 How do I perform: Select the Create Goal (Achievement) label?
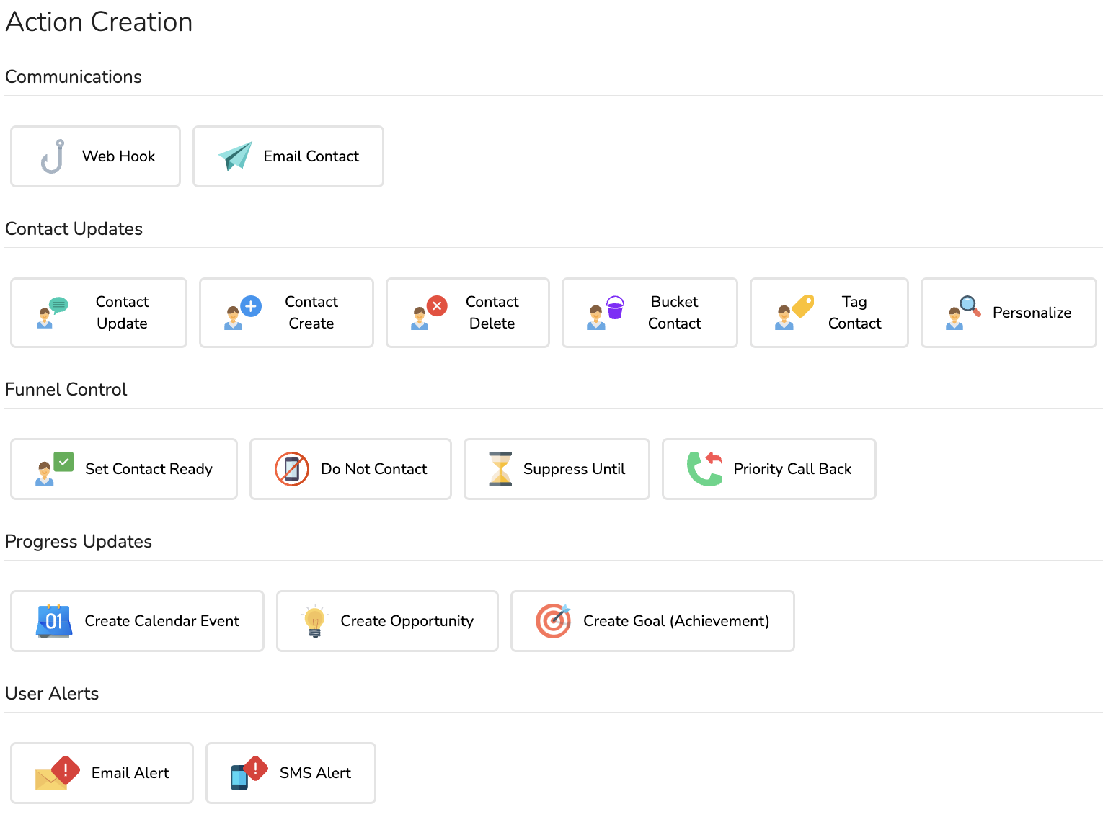tap(676, 621)
